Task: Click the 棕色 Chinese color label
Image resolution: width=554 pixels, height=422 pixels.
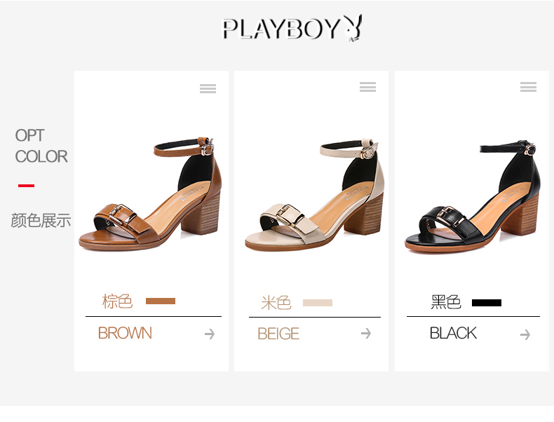Action: (117, 301)
